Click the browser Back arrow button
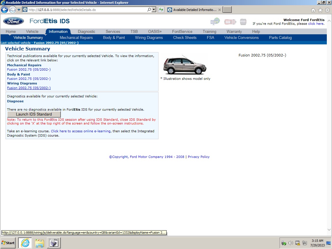Viewport: 332px width, 249px height. tap(4, 10)
